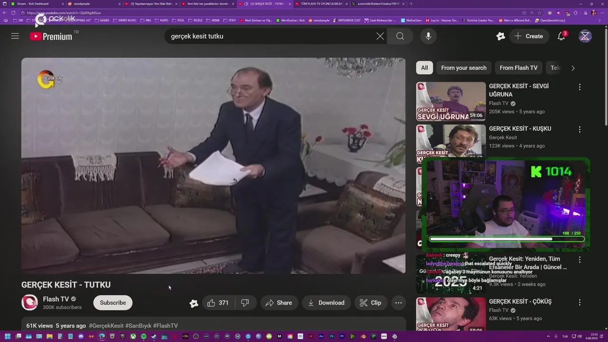Open the MITSUBISHI COLT bookmark
Image resolution: width=608 pixels, height=342 pixels.
point(348,20)
